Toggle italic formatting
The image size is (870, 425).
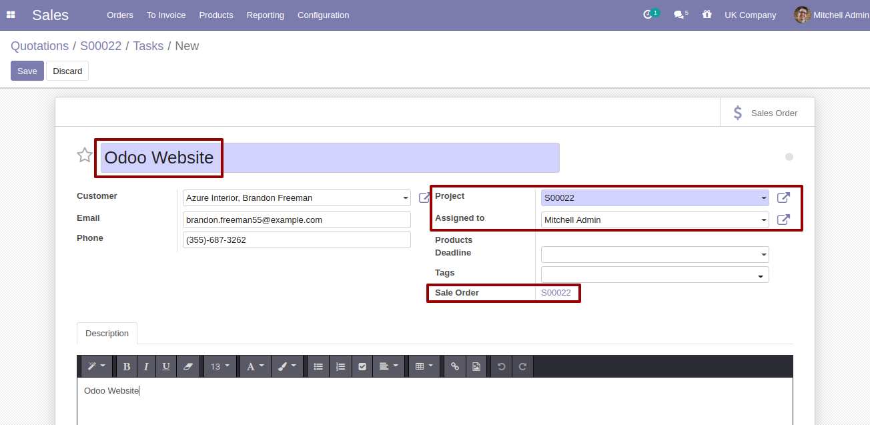[146, 366]
